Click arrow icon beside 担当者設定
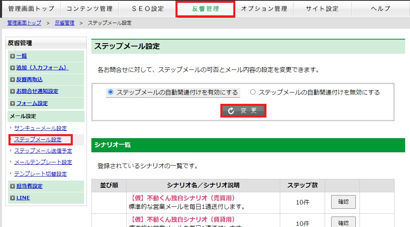Image resolution: width=410 pixels, height=227 pixels. click(x=12, y=186)
